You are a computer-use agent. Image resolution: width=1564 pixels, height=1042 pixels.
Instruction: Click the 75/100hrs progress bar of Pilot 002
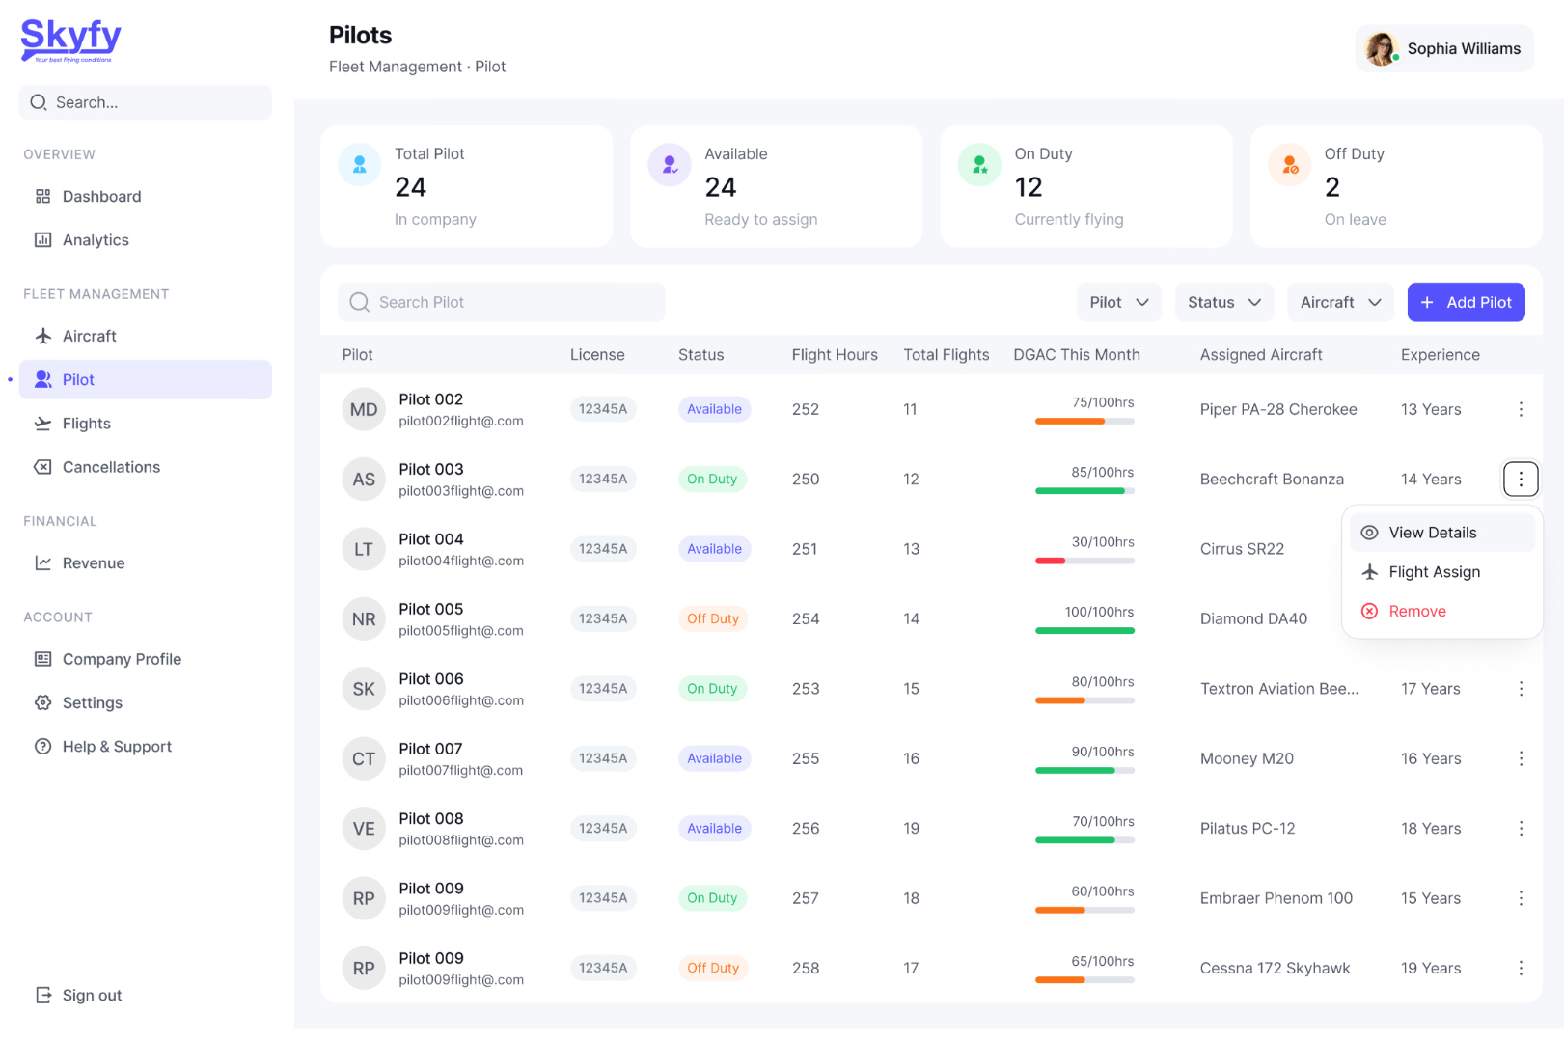(x=1084, y=422)
